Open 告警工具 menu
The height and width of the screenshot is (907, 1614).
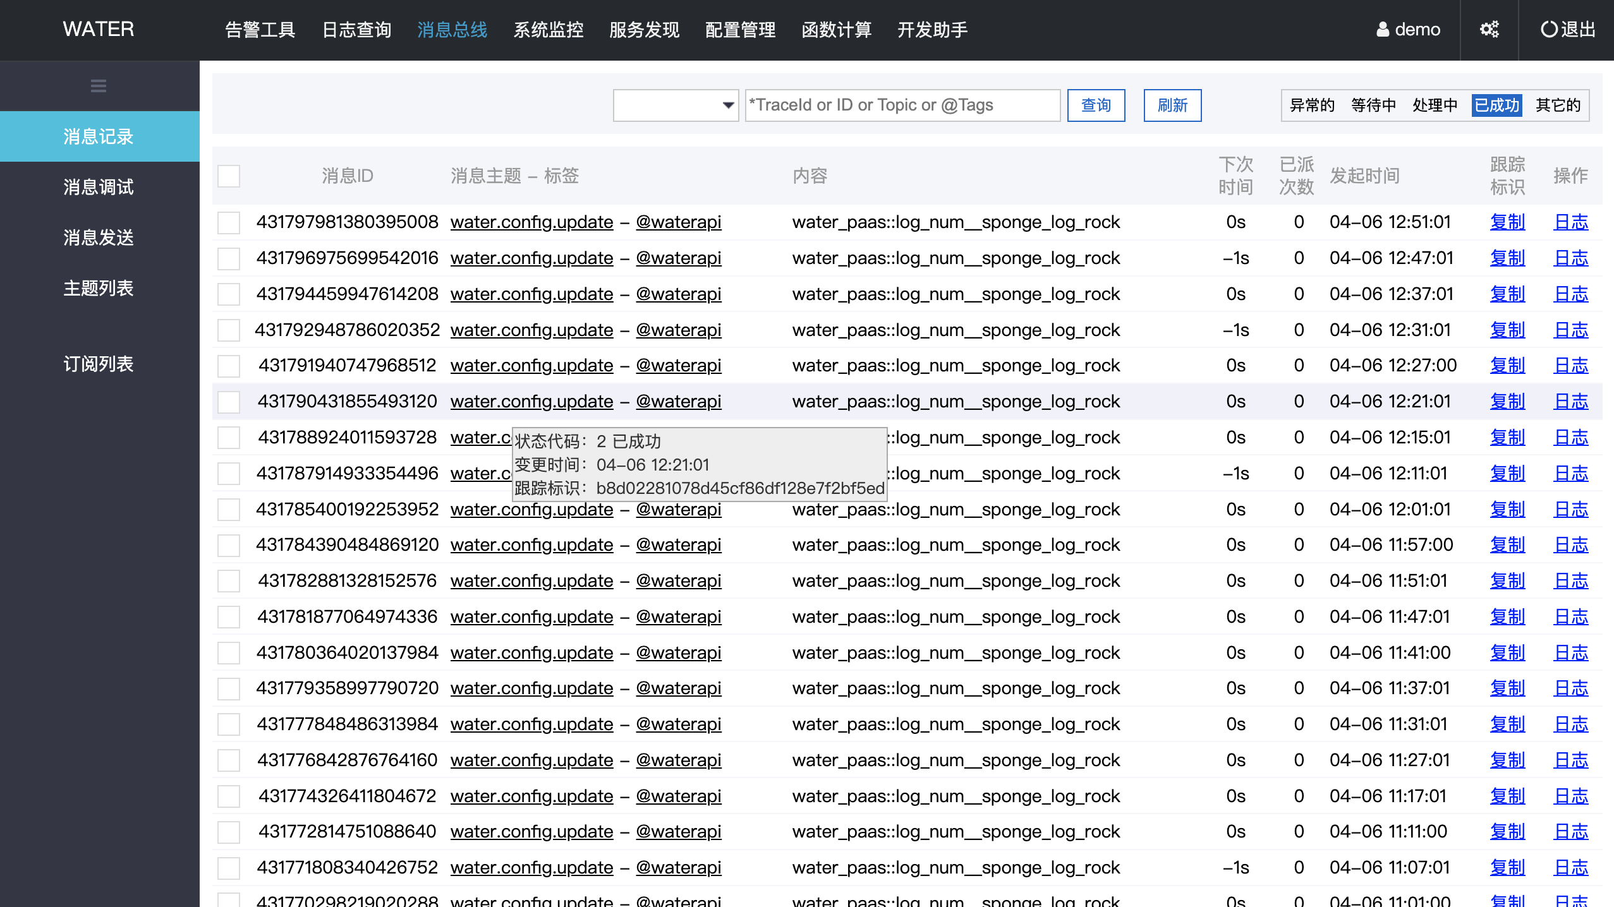pos(260,30)
